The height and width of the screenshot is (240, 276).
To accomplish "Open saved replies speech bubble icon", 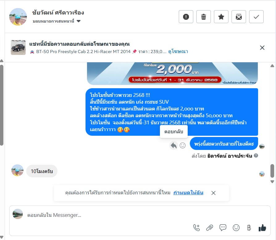I will [223, 228].
